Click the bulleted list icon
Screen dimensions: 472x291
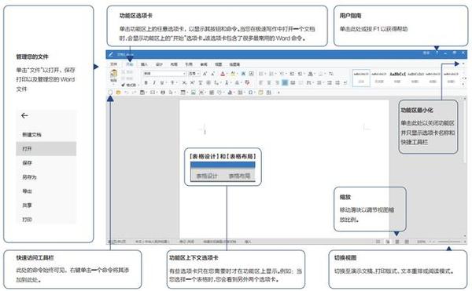(262, 74)
